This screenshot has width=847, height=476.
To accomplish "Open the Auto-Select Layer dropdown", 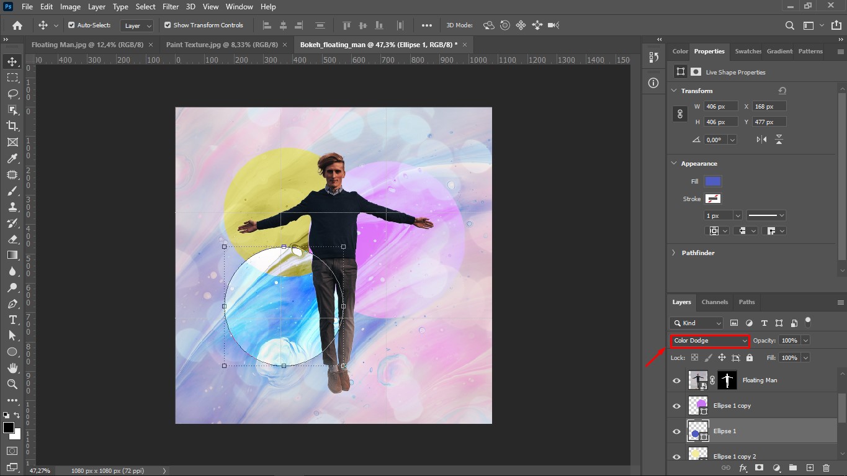I will 137,25.
